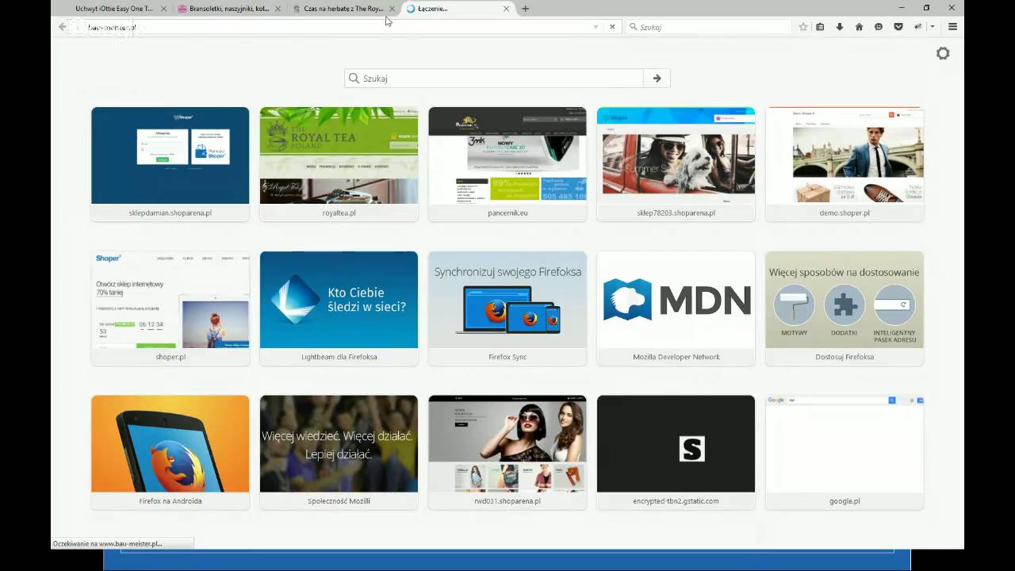Close the Łączenie... tab
This screenshot has width=1015, height=571.
pos(506,9)
